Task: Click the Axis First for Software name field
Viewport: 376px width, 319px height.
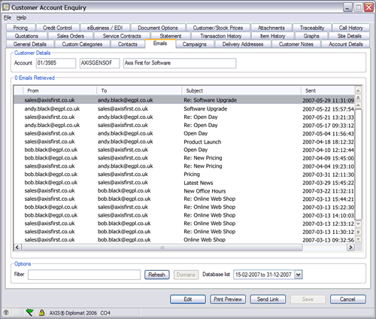Action: pos(180,63)
